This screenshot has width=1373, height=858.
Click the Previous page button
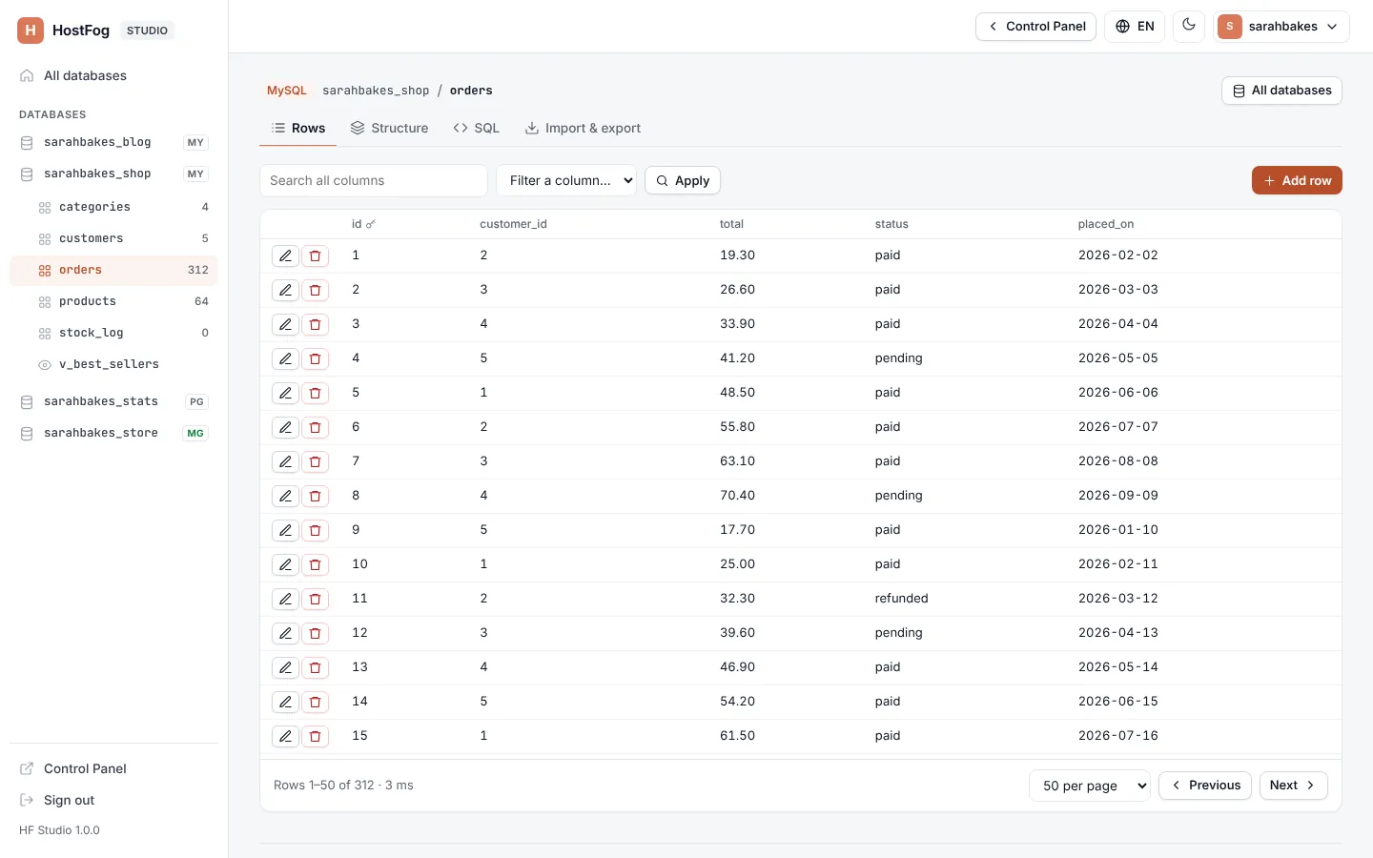[x=1205, y=786]
